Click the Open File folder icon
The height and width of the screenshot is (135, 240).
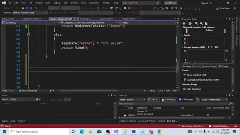[23, 8]
